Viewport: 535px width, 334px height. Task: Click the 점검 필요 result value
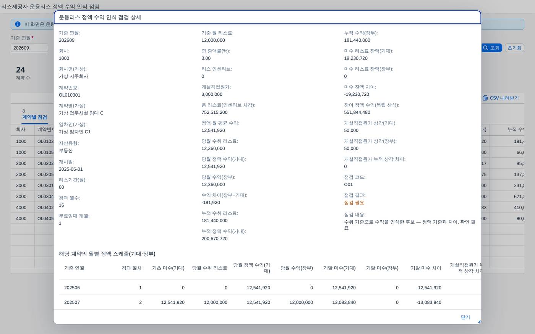354,203
